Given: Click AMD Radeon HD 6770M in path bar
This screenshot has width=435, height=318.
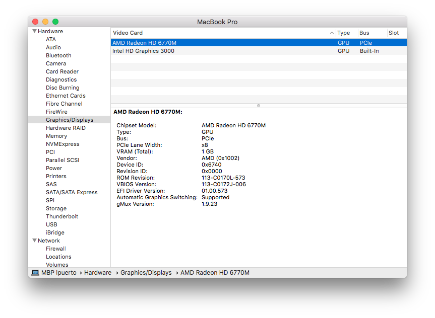Looking at the screenshot, I should tap(215, 273).
